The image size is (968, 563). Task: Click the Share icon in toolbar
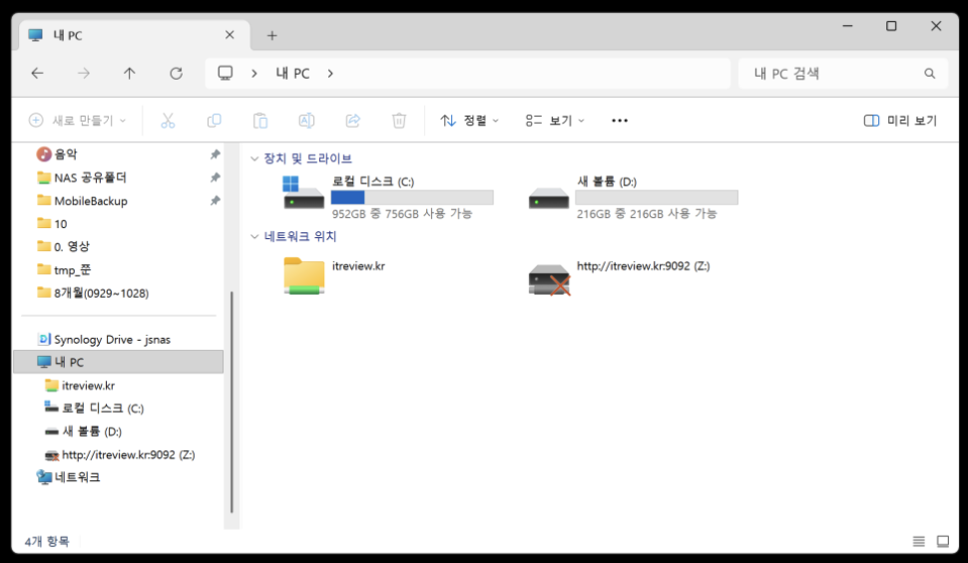(x=352, y=121)
